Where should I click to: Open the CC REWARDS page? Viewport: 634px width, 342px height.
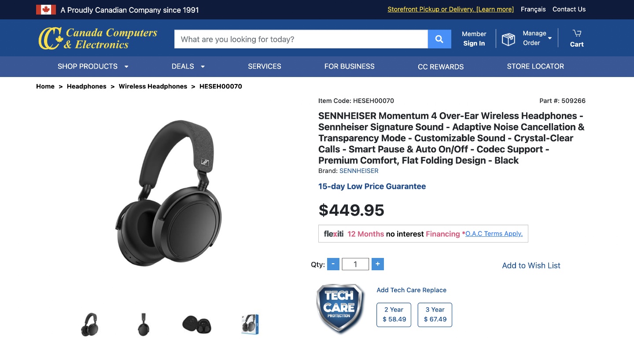pyautogui.click(x=441, y=67)
